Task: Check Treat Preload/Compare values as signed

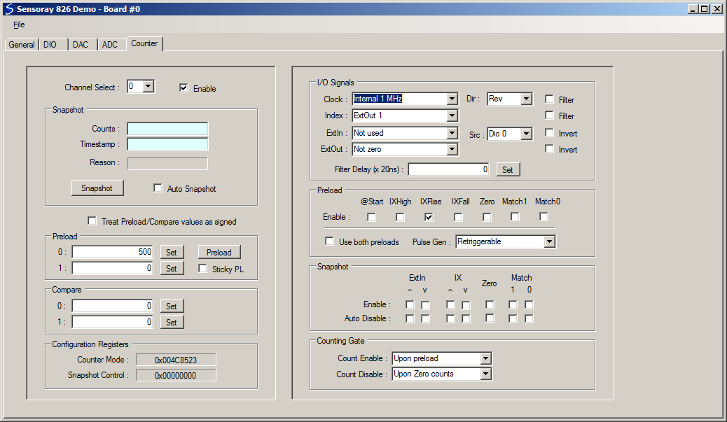Action: pos(92,220)
